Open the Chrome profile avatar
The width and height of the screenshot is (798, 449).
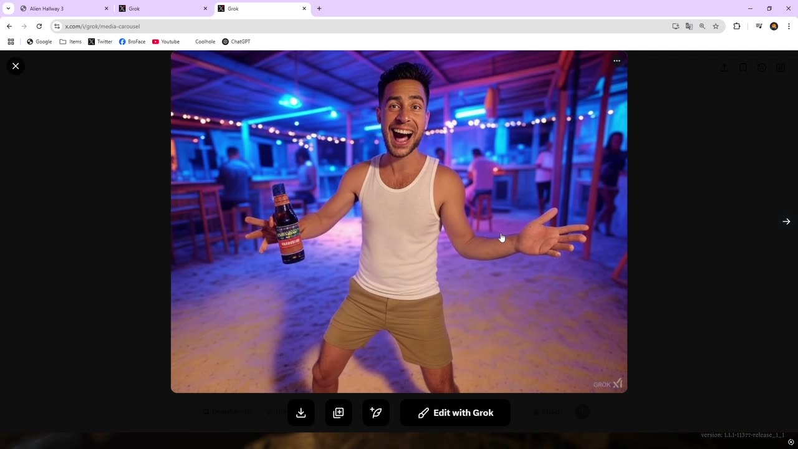[774, 26]
